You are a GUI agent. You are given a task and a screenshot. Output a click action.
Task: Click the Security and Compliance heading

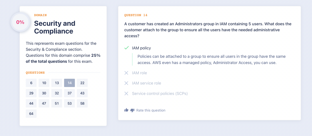tap(55, 27)
